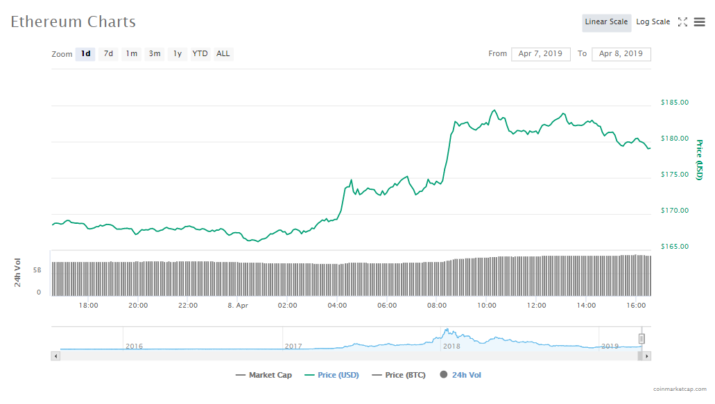
Task: Choose the YTD zoom option
Action: pos(200,54)
